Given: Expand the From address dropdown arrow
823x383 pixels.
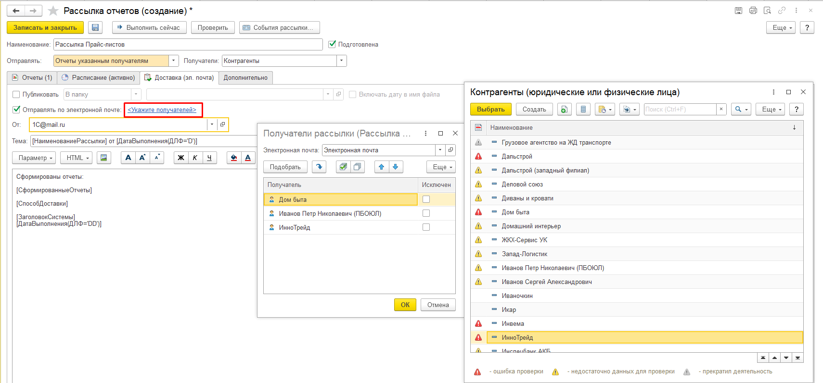Looking at the screenshot, I should pos(212,124).
